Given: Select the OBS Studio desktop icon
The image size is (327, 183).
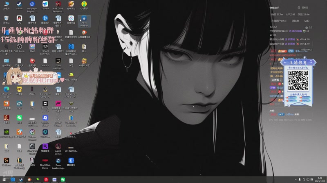Looking at the screenshot, I should tap(19, 48).
